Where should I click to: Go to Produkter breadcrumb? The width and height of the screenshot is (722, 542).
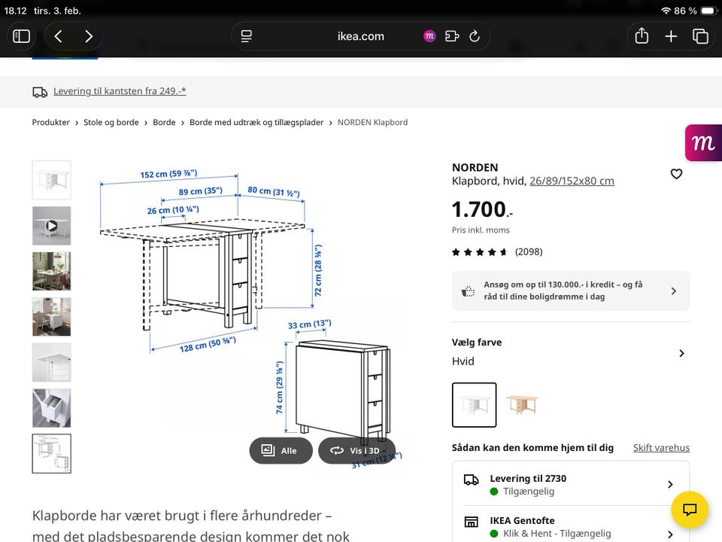coord(50,122)
